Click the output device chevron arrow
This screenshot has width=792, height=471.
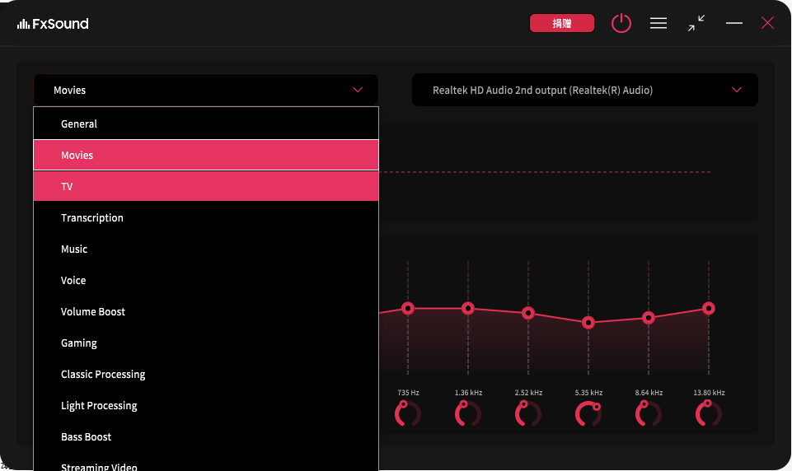pos(737,90)
